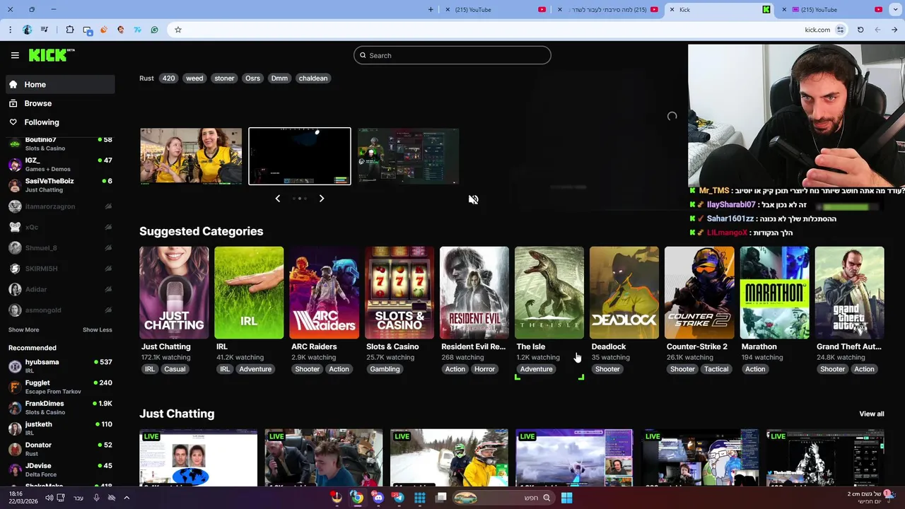Select the 'chaldean' tag chip
This screenshot has height=509, width=905.
point(313,78)
